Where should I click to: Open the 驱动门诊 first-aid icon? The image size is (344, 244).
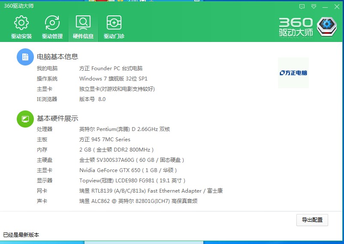(114, 23)
